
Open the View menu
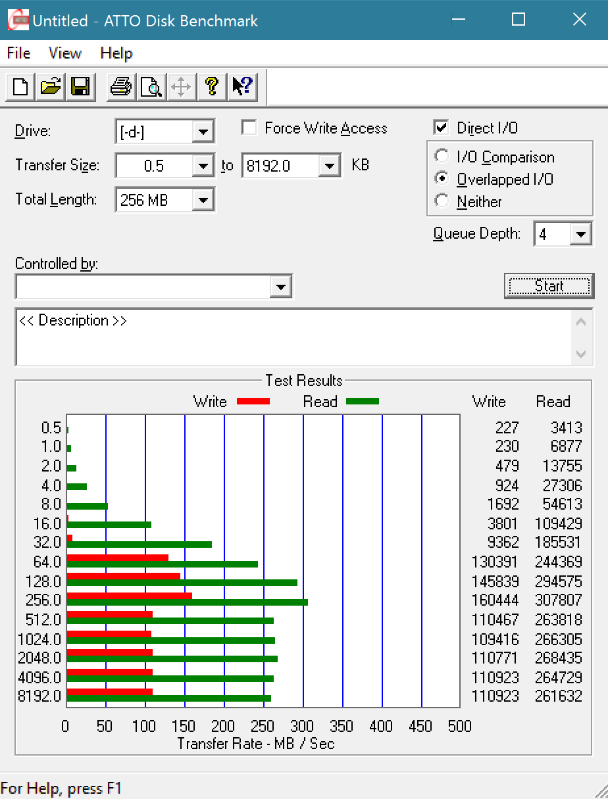65,53
